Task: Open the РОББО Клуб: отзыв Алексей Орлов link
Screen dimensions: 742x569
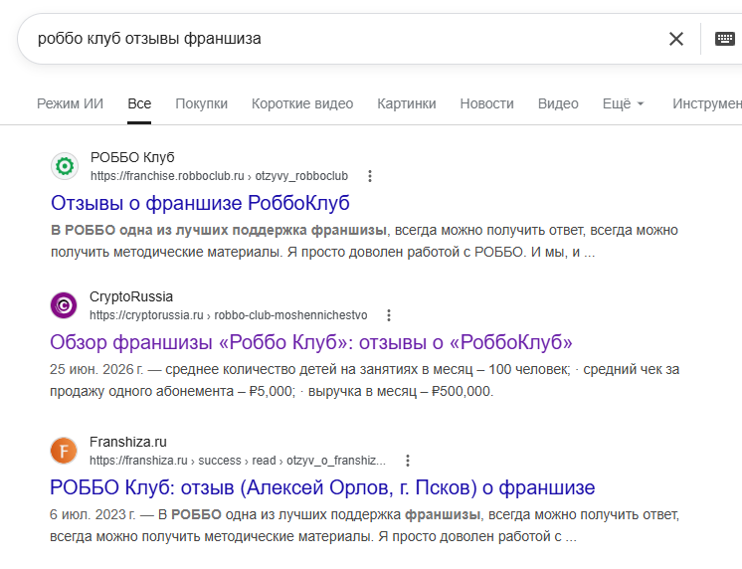Action: click(x=322, y=487)
